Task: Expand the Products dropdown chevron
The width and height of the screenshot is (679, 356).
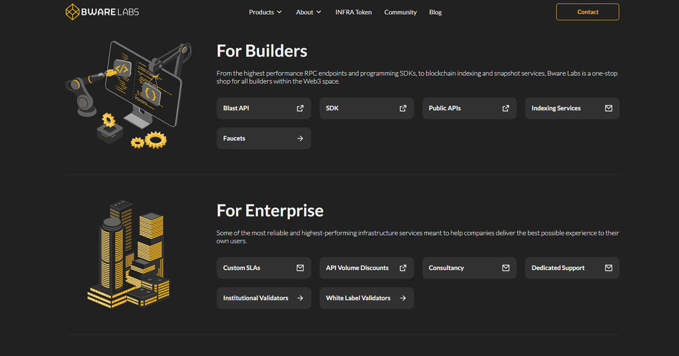Action: point(279,12)
